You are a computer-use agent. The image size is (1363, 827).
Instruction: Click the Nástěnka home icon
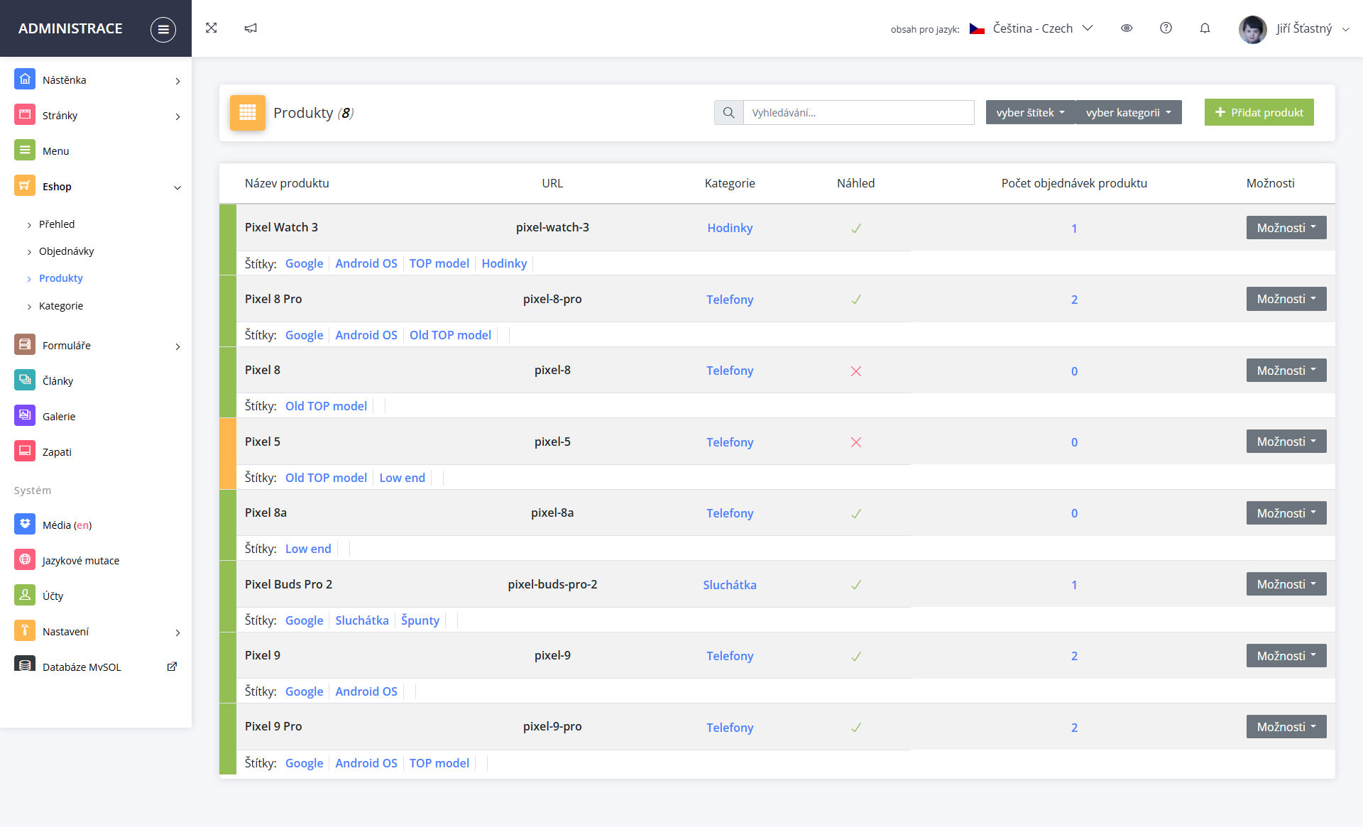pos(25,79)
